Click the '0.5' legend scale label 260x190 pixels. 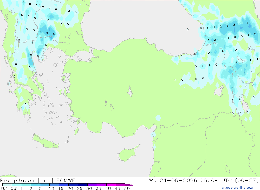pos(14,188)
